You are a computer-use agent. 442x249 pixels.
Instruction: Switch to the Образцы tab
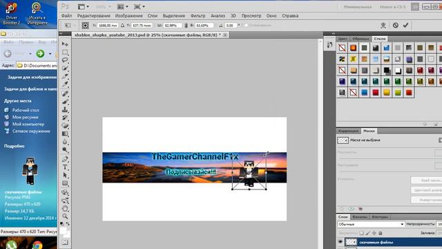point(361,39)
